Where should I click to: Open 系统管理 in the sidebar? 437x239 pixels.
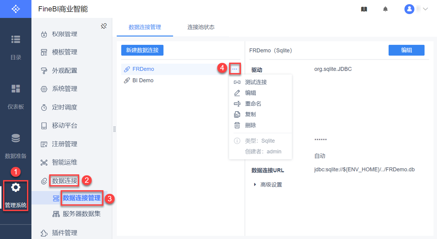point(64,89)
